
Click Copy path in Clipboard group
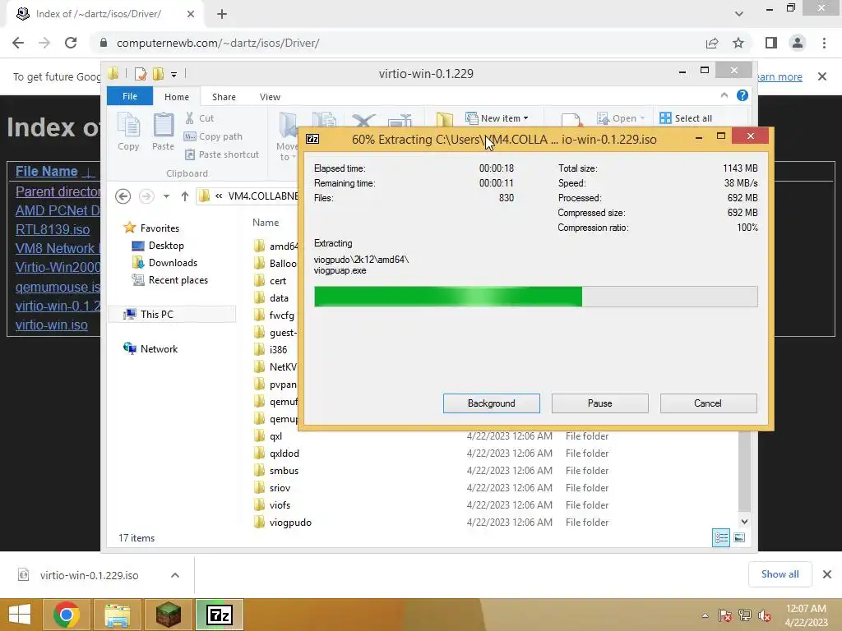tap(213, 136)
